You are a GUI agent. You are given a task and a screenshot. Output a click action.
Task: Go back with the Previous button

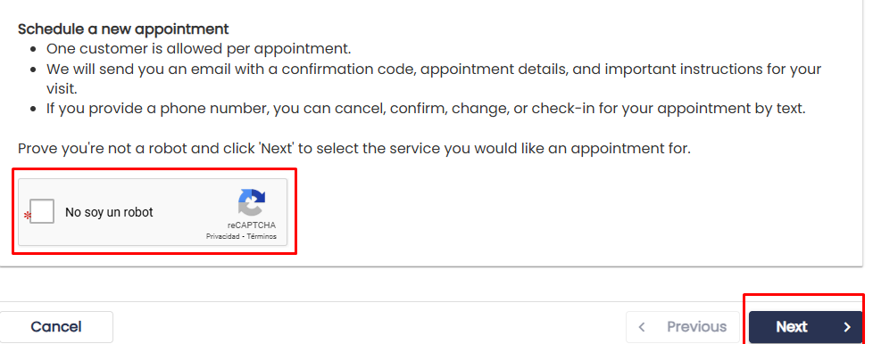pos(683,327)
